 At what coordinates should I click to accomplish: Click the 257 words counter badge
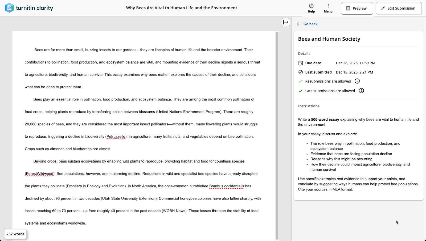click(15, 234)
